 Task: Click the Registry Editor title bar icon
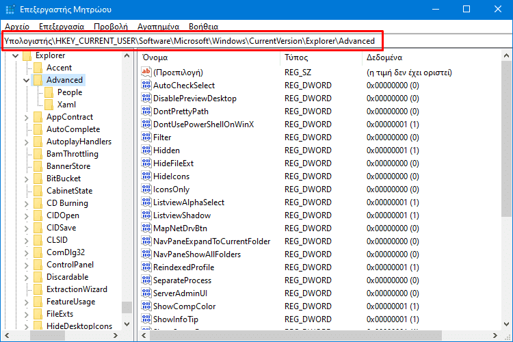coord(10,9)
